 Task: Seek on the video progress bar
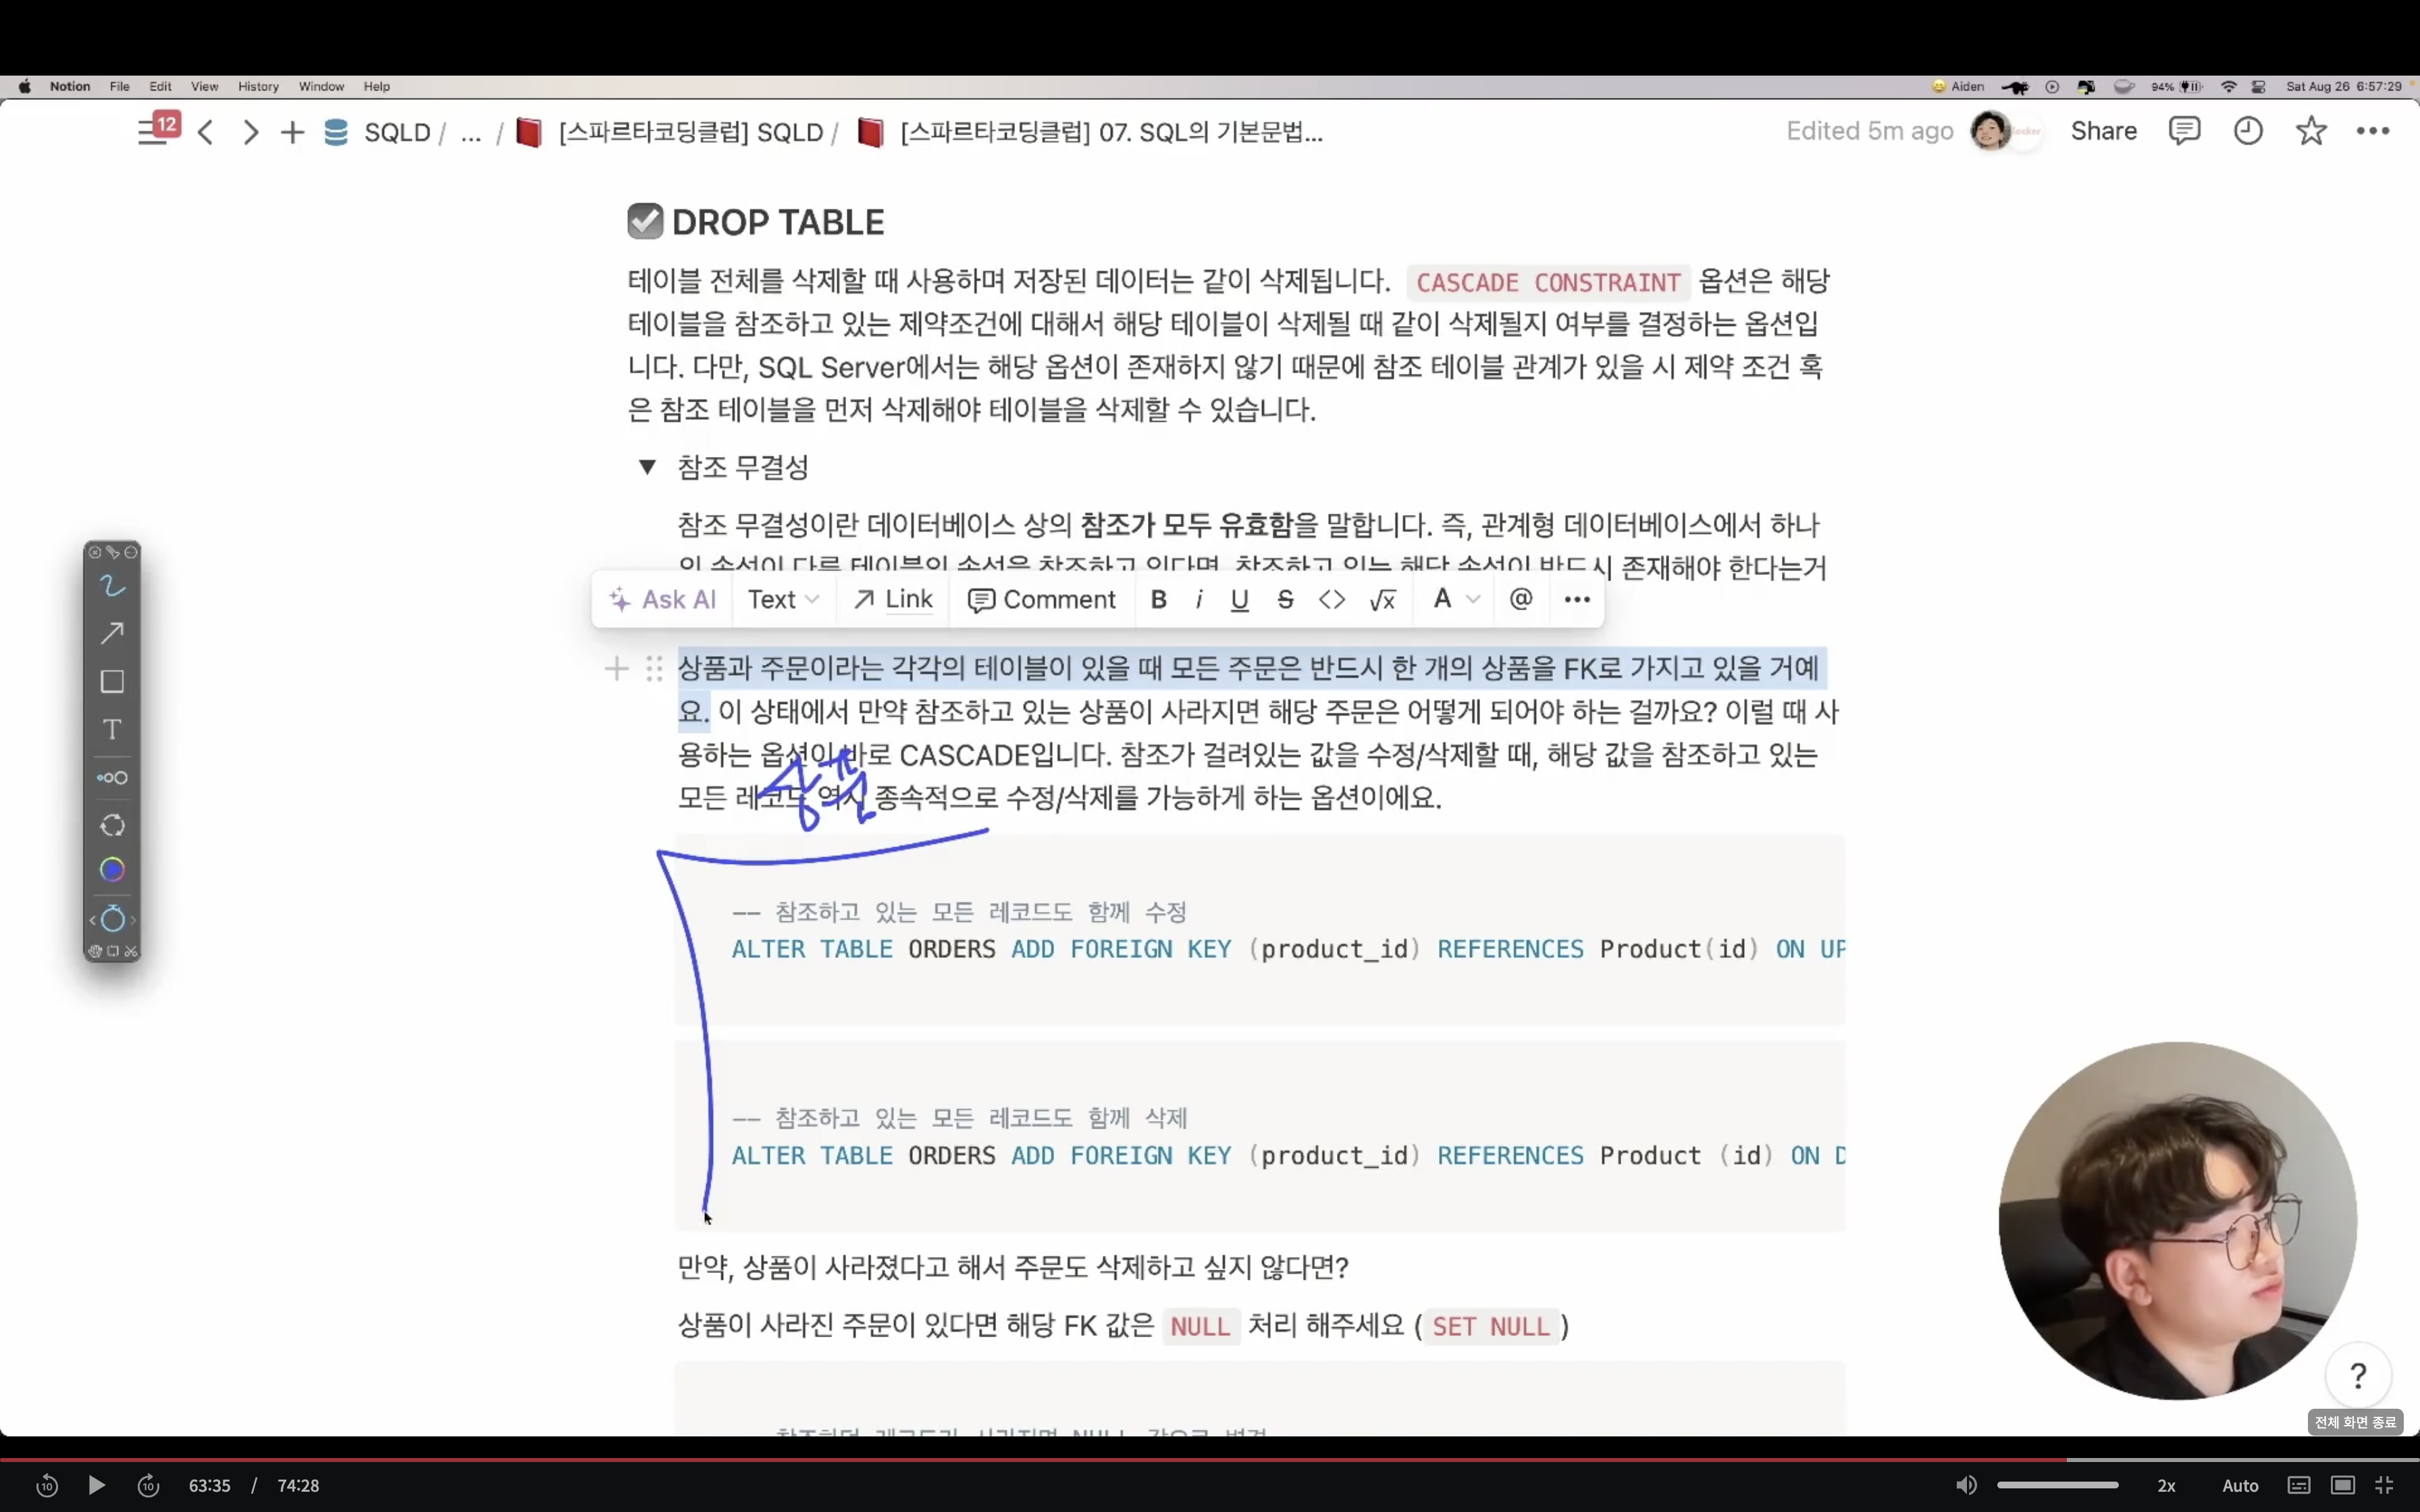pyautogui.click(x=1210, y=1460)
